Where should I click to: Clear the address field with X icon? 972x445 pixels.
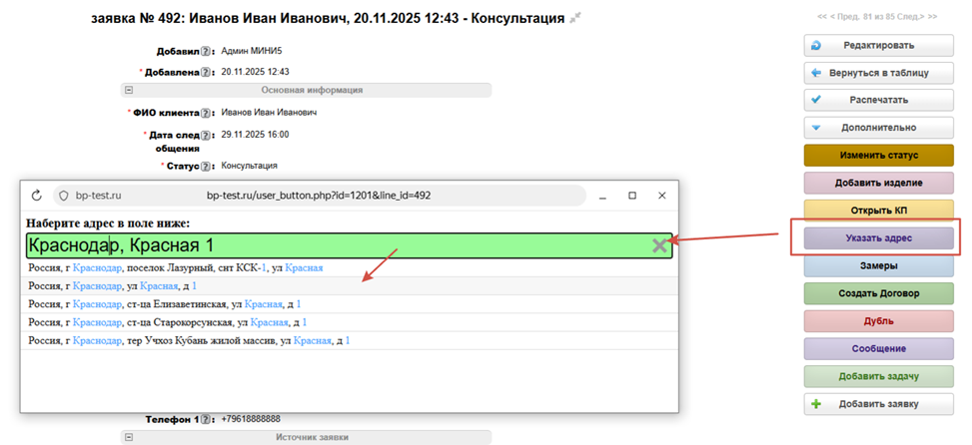click(x=659, y=245)
